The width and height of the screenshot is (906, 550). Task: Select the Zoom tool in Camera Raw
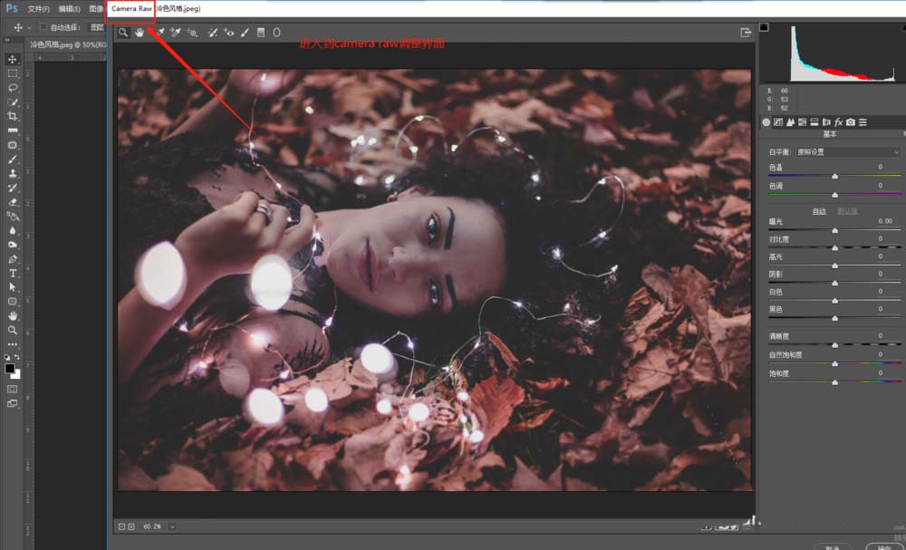pyautogui.click(x=123, y=33)
